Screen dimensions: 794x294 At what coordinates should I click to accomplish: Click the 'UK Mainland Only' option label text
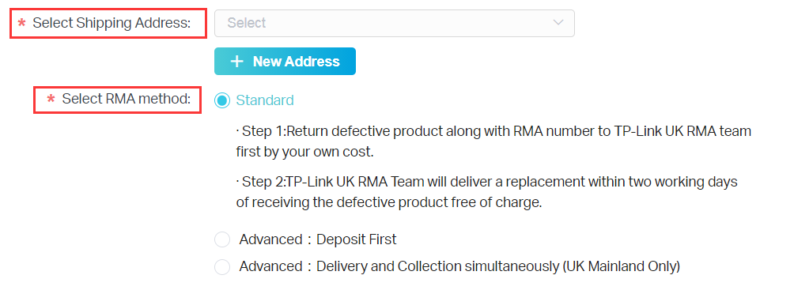click(621, 266)
